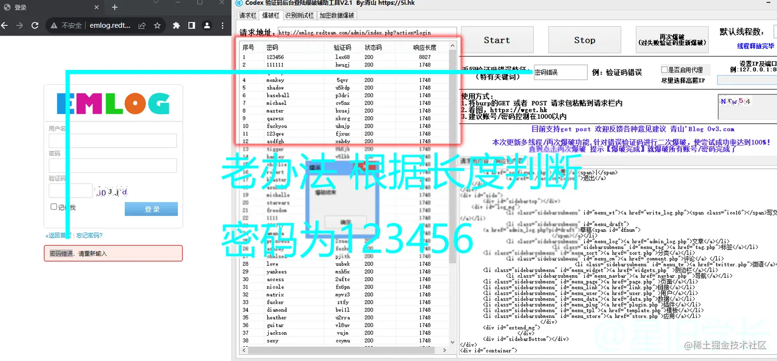
Task: Reload the emlog login page
Action: pos(35,25)
